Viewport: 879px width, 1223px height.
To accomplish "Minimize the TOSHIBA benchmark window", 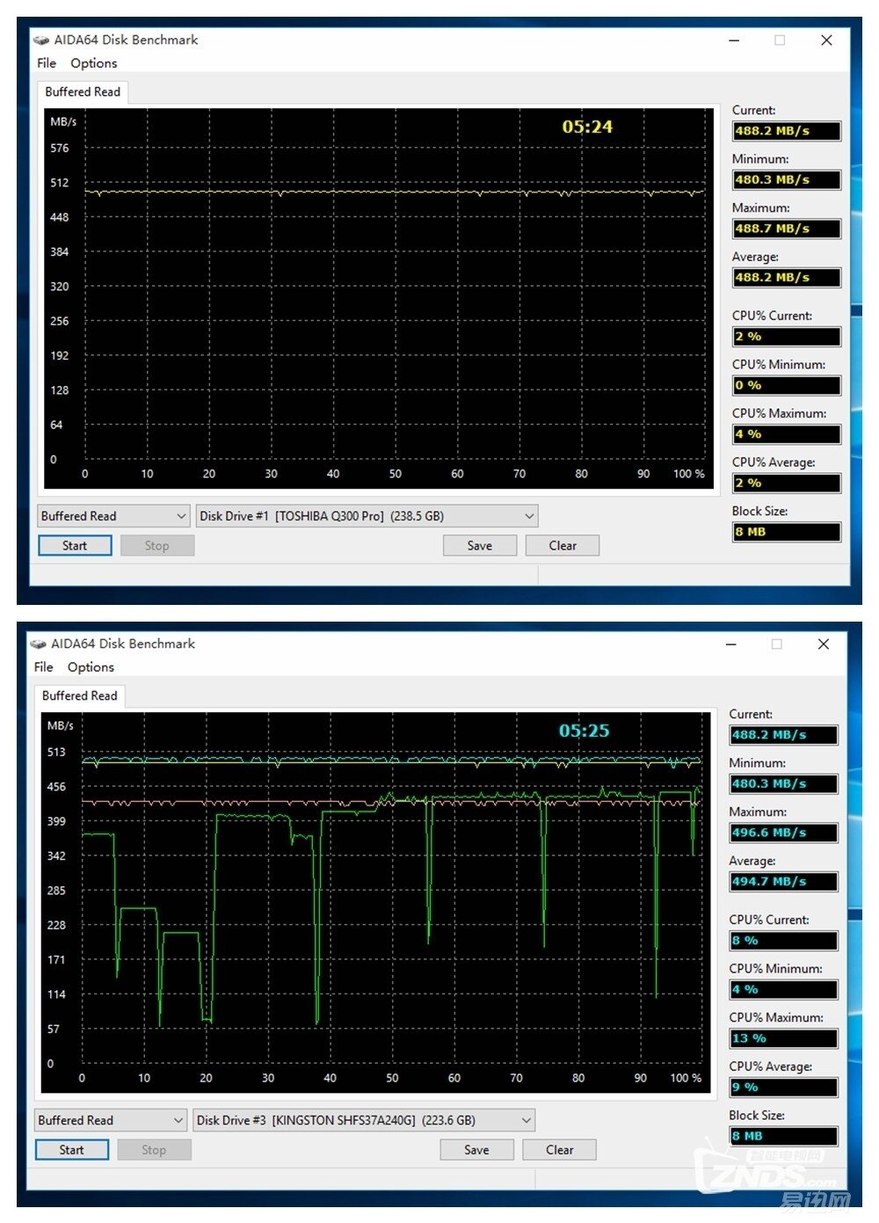I will 734,40.
